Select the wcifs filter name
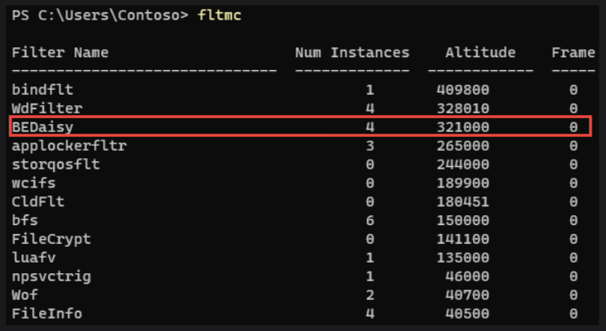The width and height of the screenshot is (606, 331). tap(33, 183)
